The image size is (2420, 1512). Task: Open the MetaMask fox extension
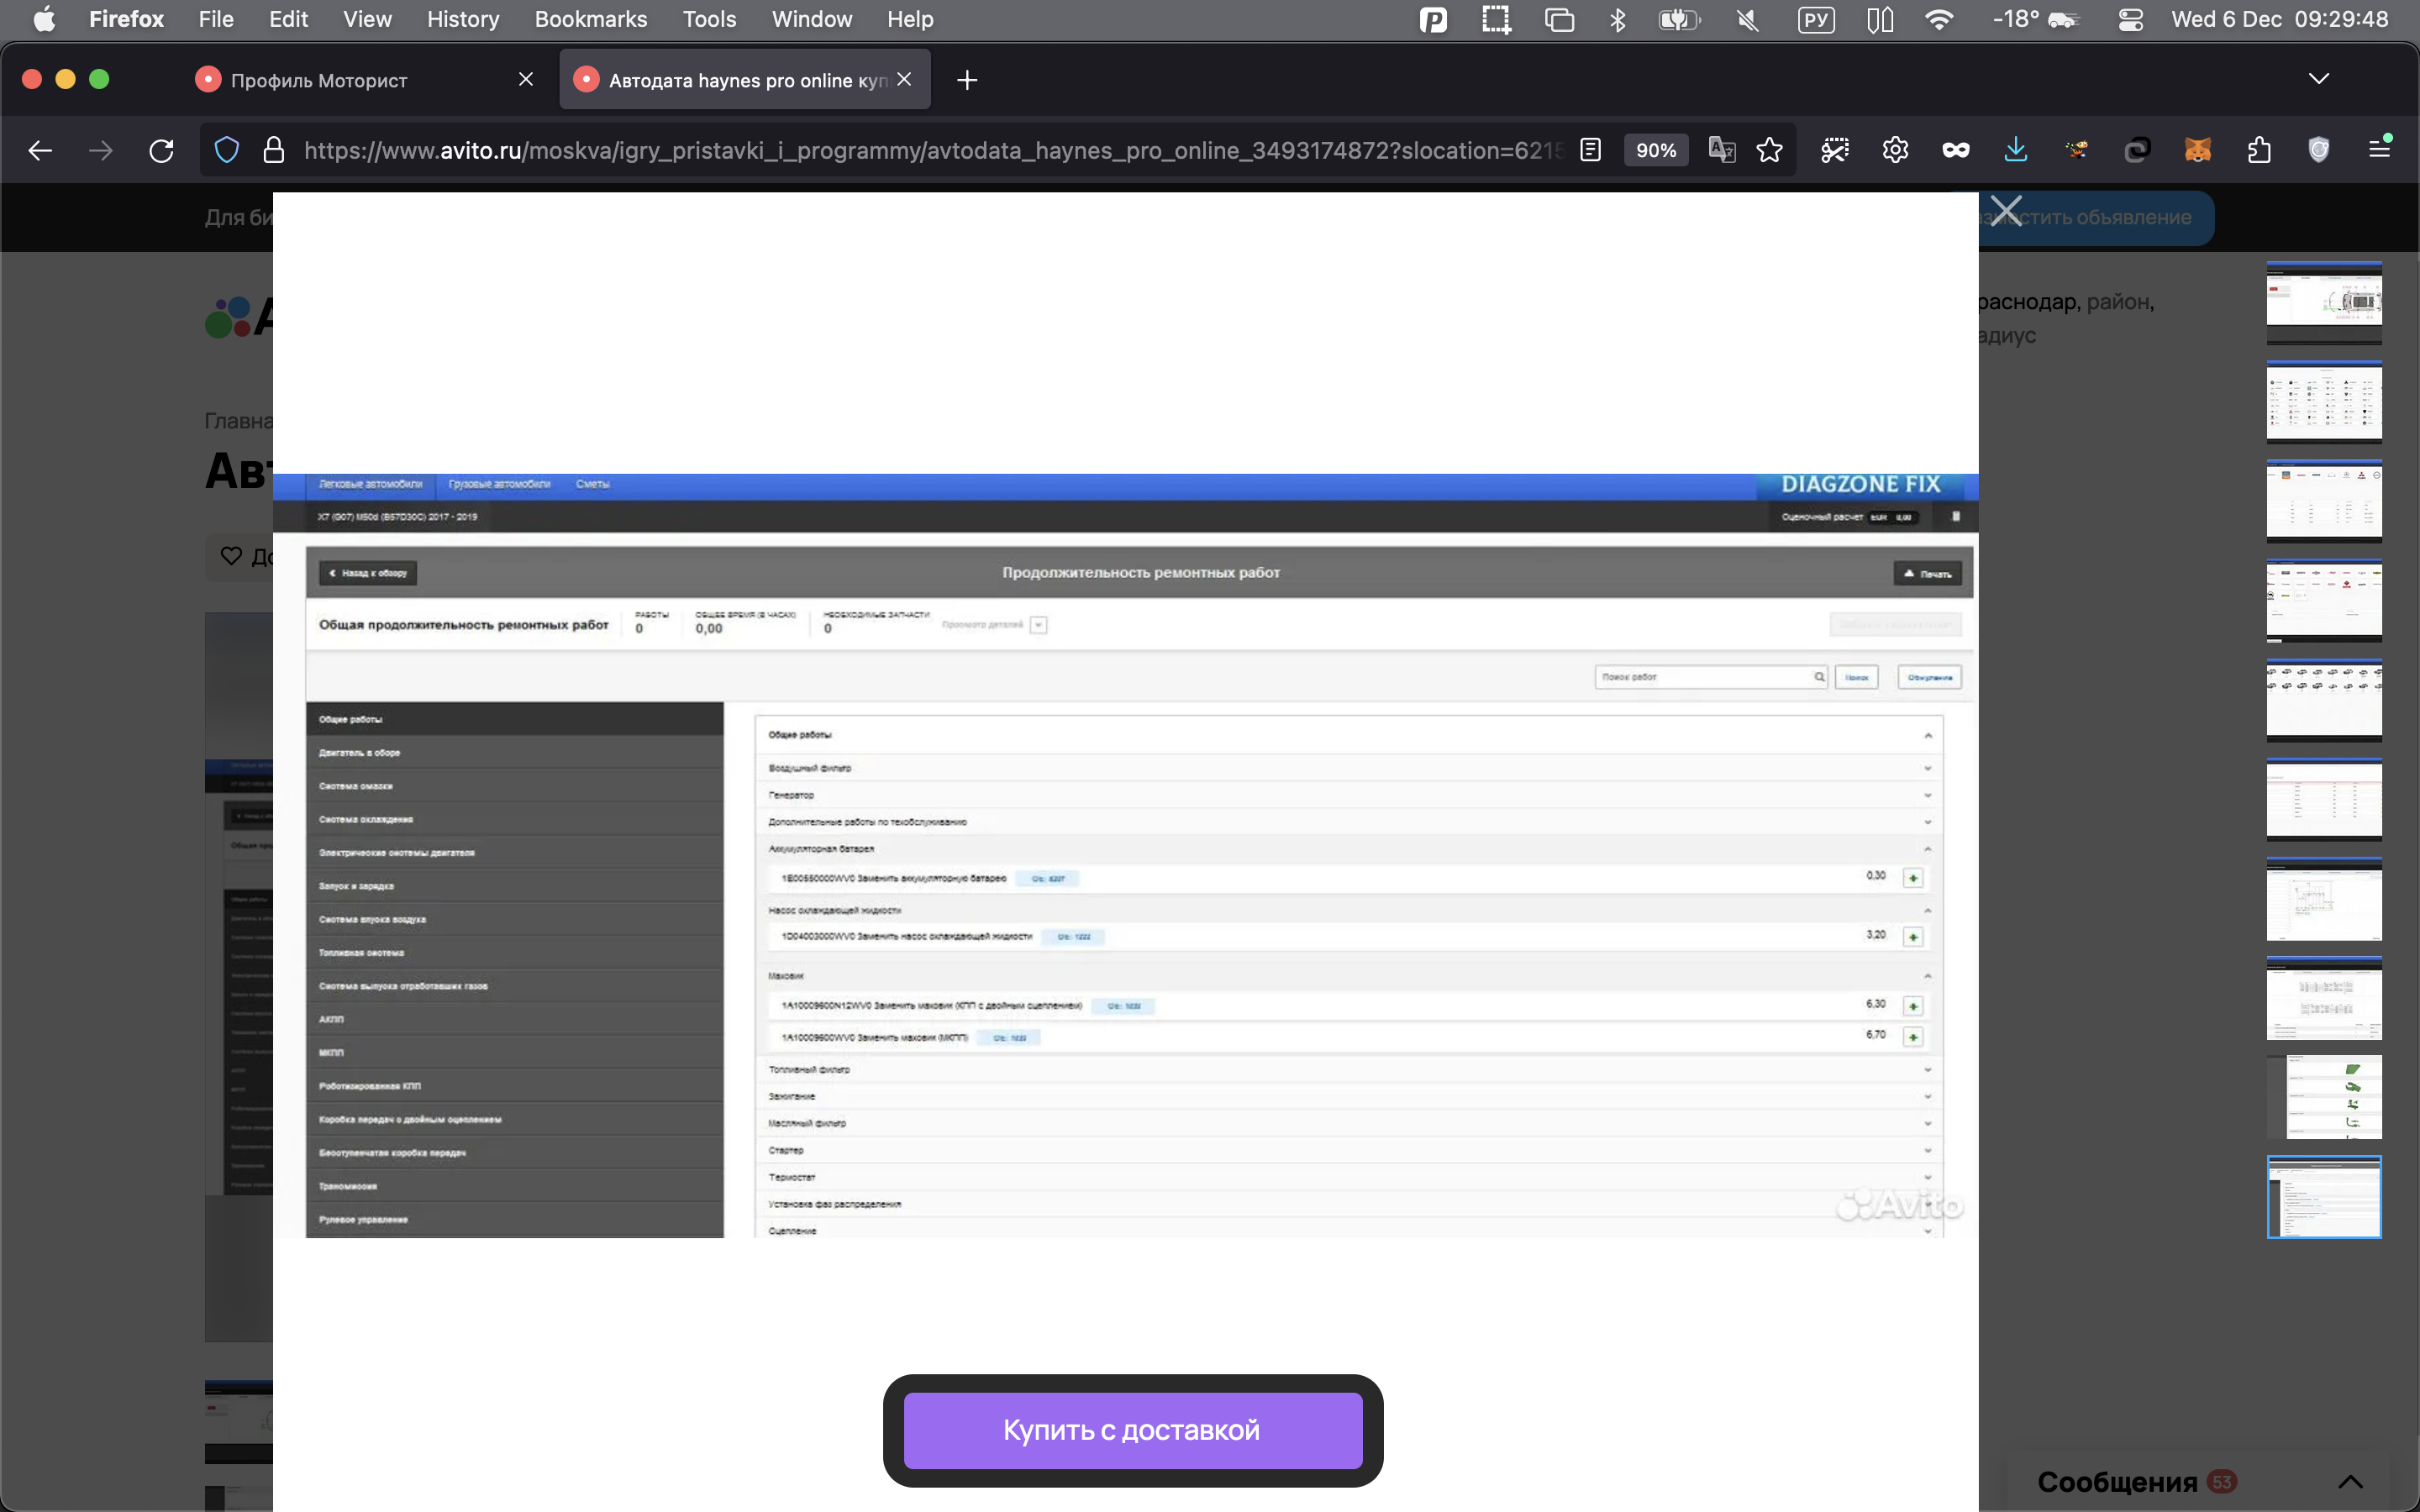point(2197,150)
